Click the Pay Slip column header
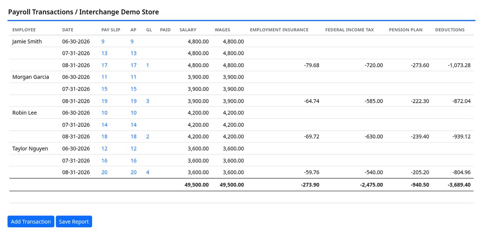This screenshot has width=483, height=236. [111, 30]
